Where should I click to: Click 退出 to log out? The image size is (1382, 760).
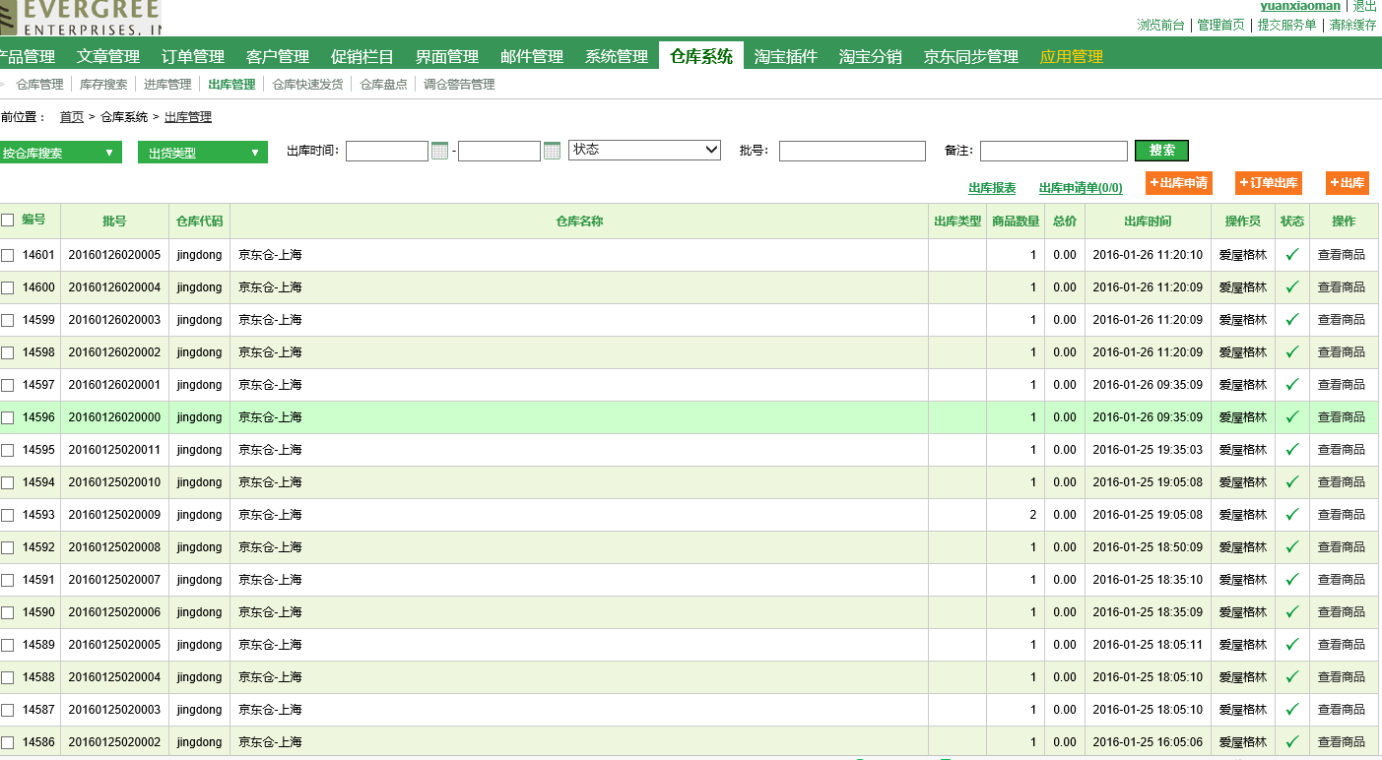pyautogui.click(x=1364, y=6)
